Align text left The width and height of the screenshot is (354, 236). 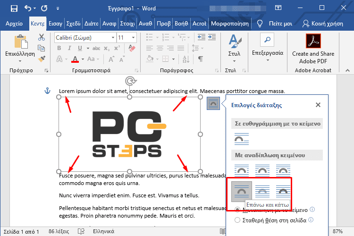tap(150, 48)
